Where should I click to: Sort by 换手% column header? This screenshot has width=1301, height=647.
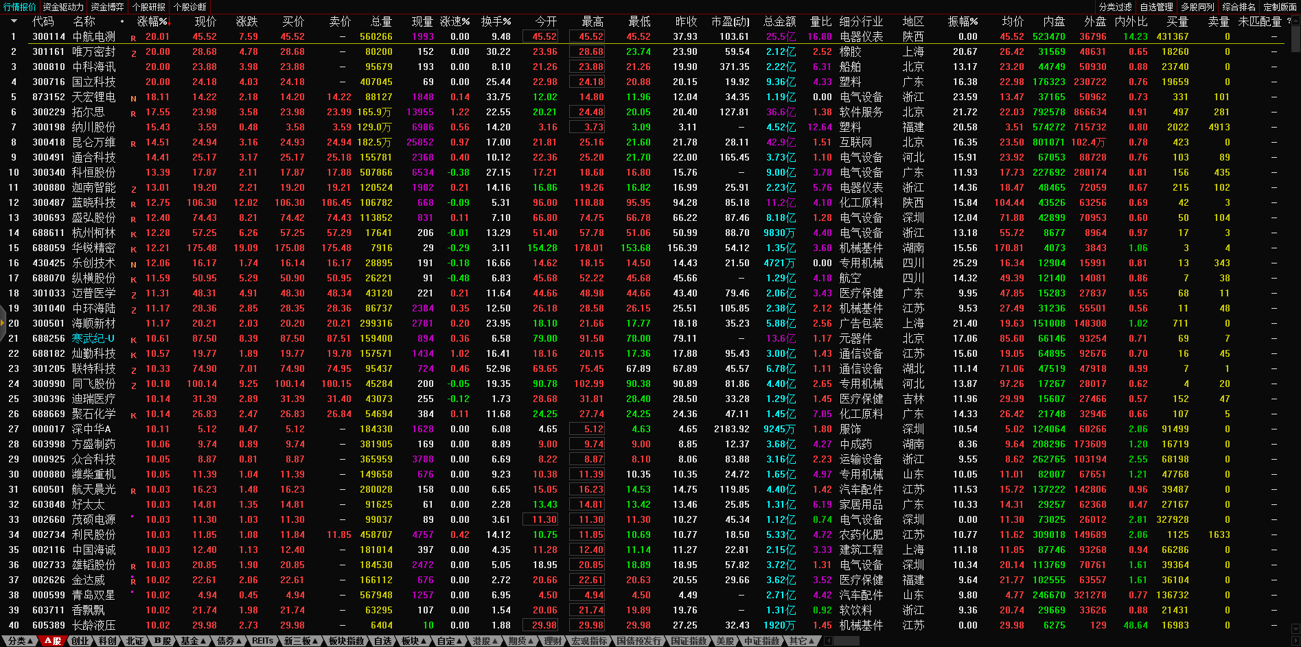pyautogui.click(x=495, y=21)
